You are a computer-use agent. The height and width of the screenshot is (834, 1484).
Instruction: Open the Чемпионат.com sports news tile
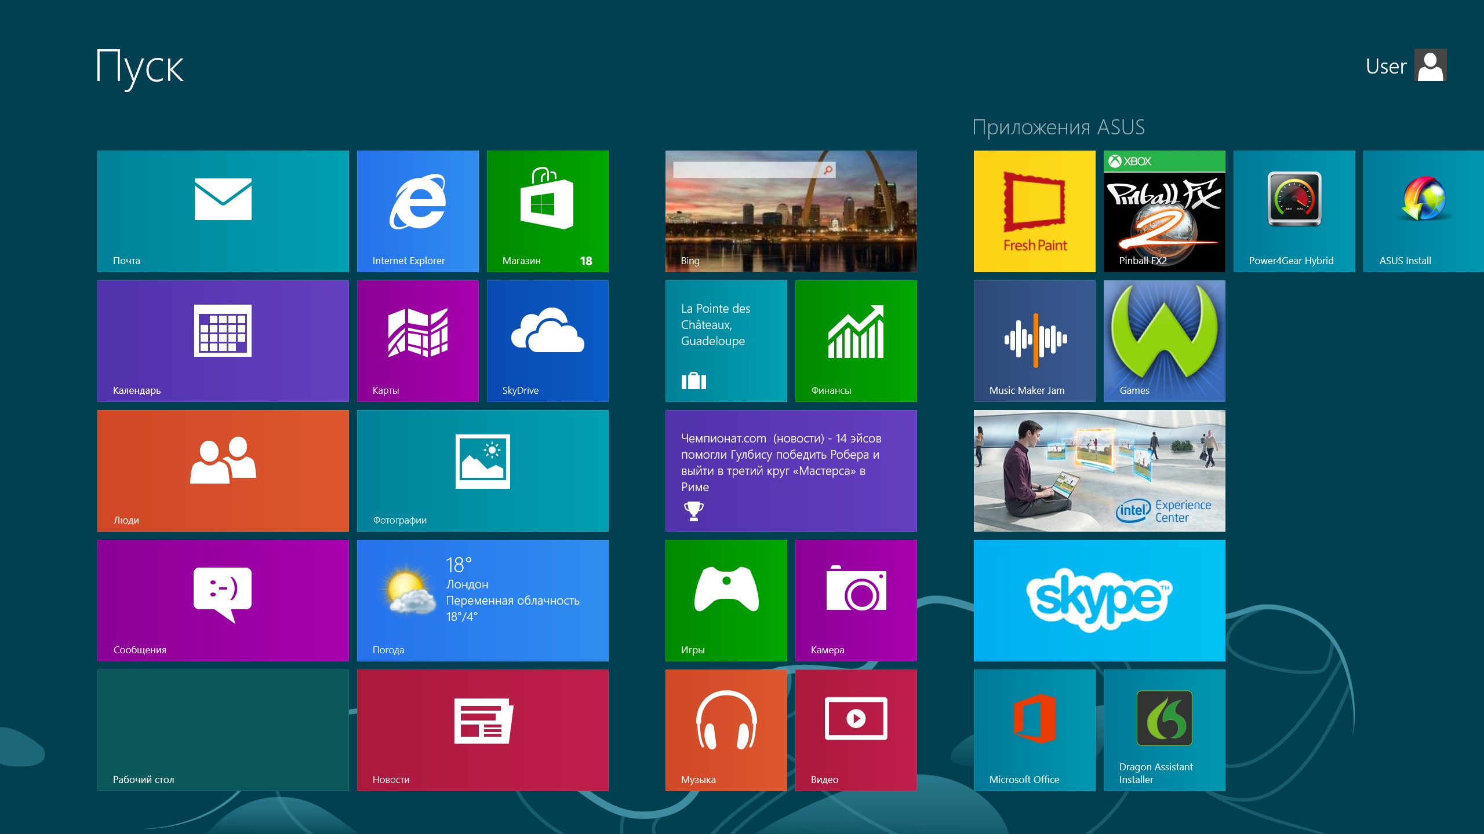click(x=791, y=470)
